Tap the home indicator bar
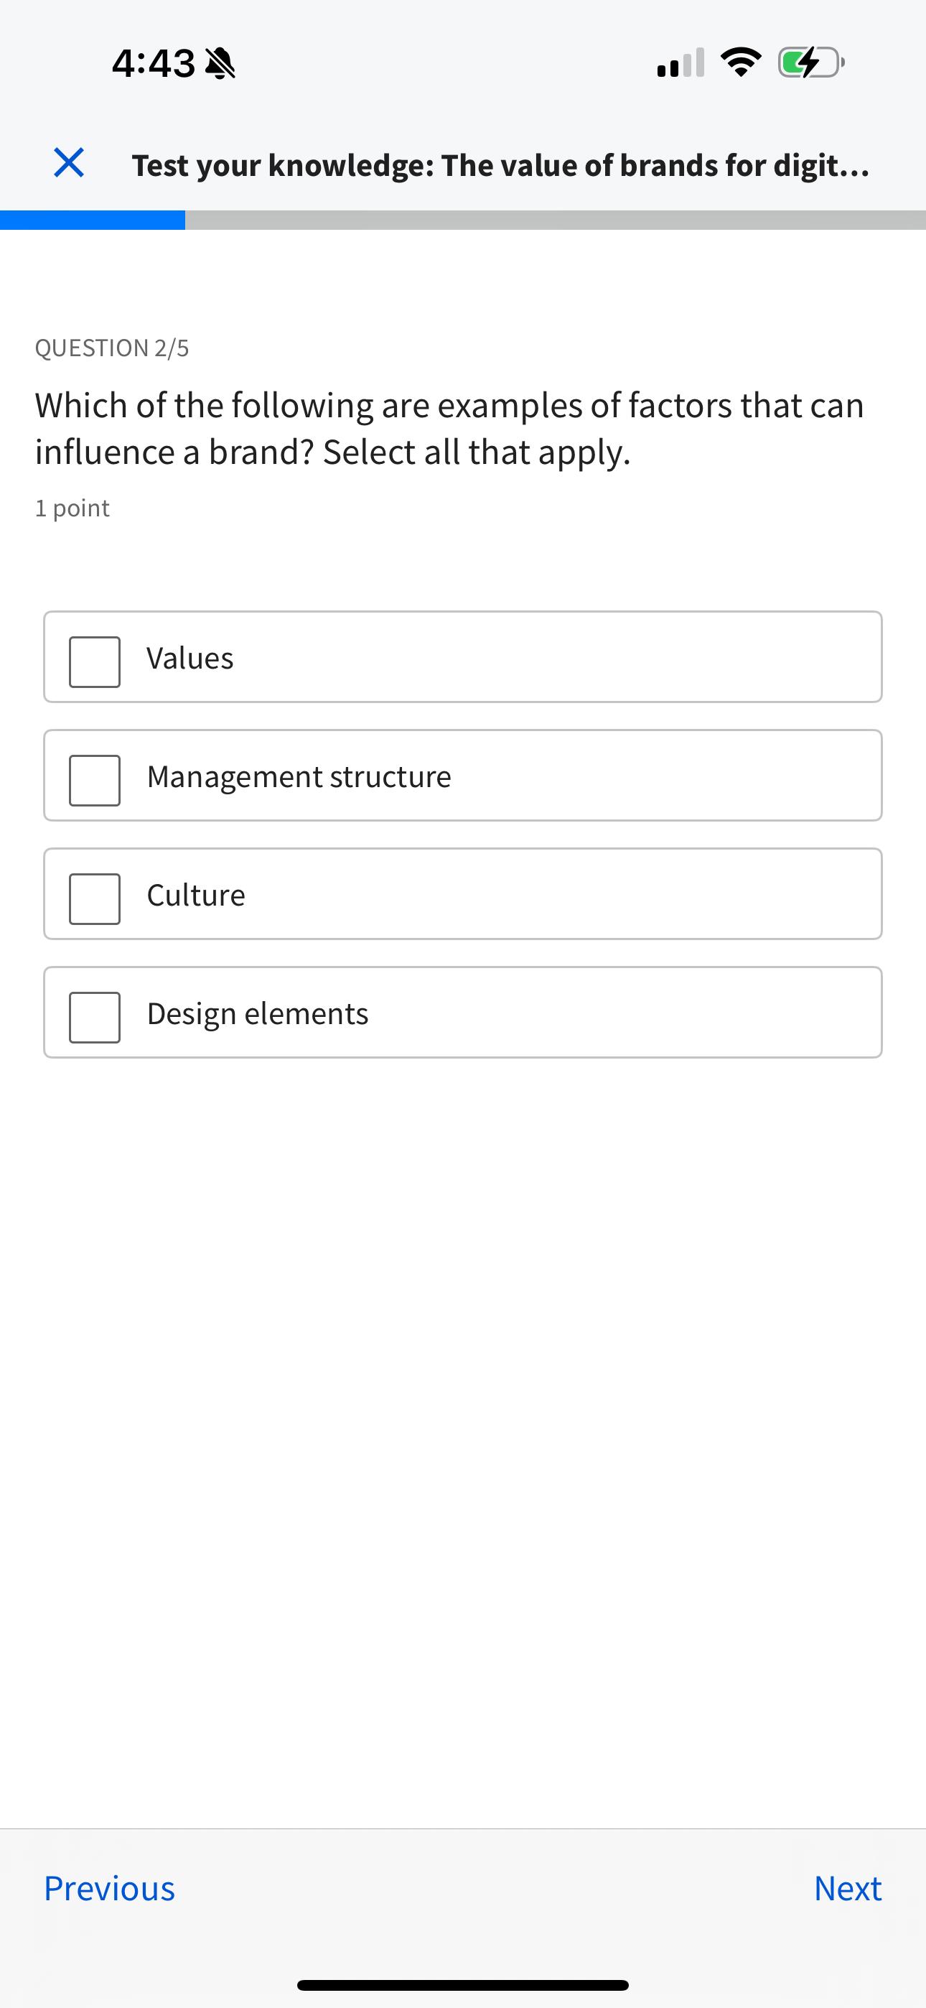926x2008 pixels. 463,1984
